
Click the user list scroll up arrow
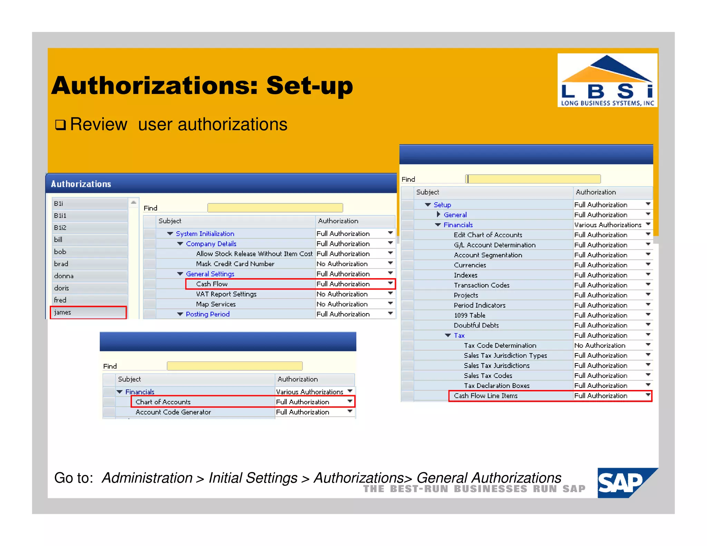[x=134, y=203]
